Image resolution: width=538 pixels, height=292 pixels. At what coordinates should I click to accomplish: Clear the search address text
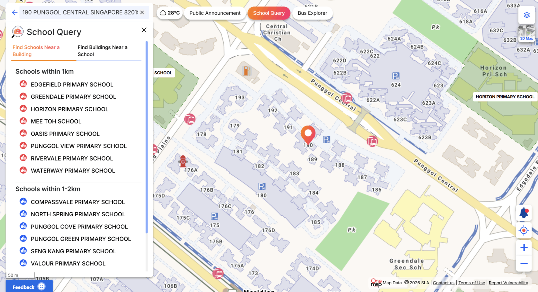click(142, 12)
